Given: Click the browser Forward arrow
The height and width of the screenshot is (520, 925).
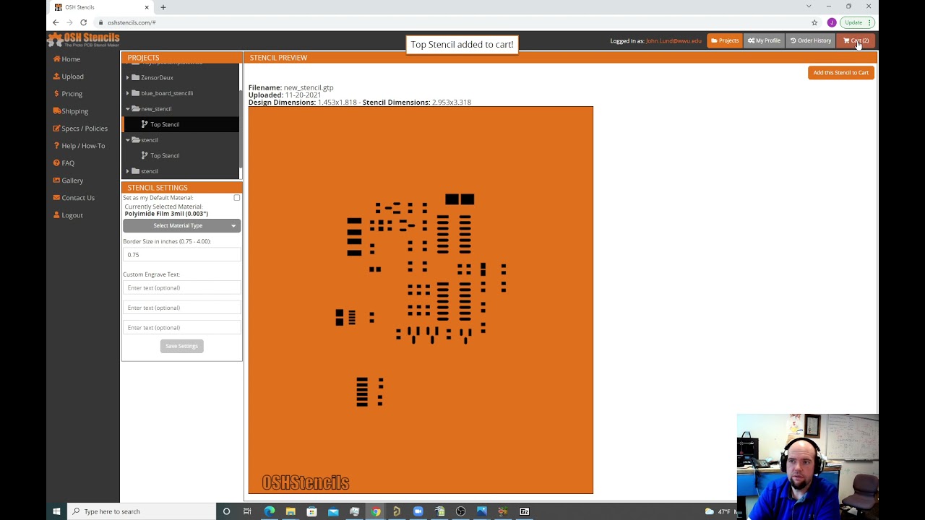Looking at the screenshot, I should (x=69, y=22).
